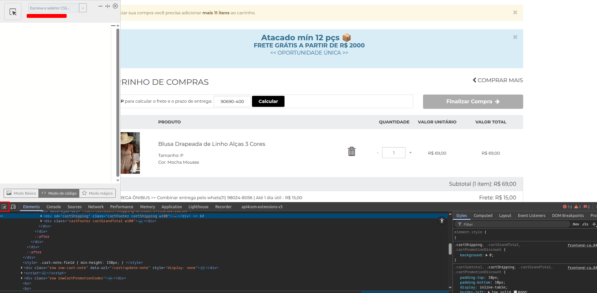The height and width of the screenshot is (293, 597).
Task: Switch to Modo Básico
Action: coord(21,193)
